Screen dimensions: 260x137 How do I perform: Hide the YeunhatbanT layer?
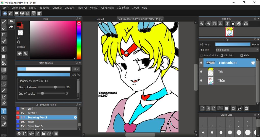tap(201, 63)
